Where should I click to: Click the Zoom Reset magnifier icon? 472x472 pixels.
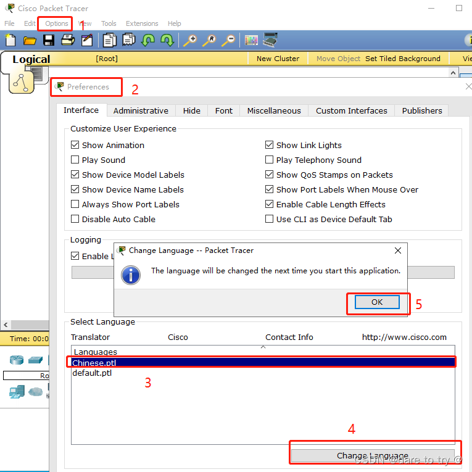(x=209, y=40)
